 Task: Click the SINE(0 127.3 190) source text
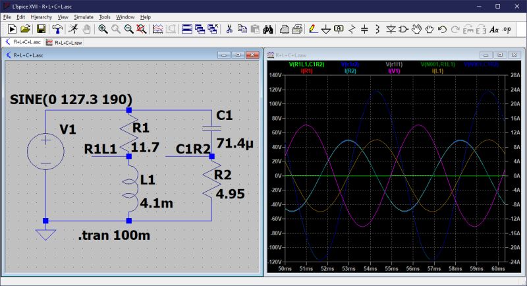71,100
